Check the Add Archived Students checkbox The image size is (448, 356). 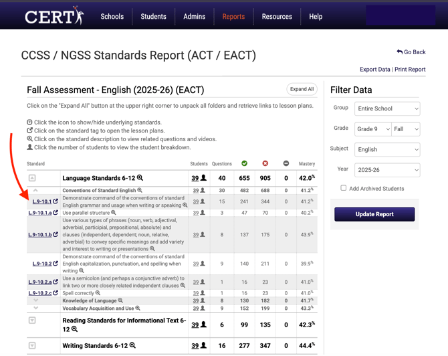coord(344,188)
